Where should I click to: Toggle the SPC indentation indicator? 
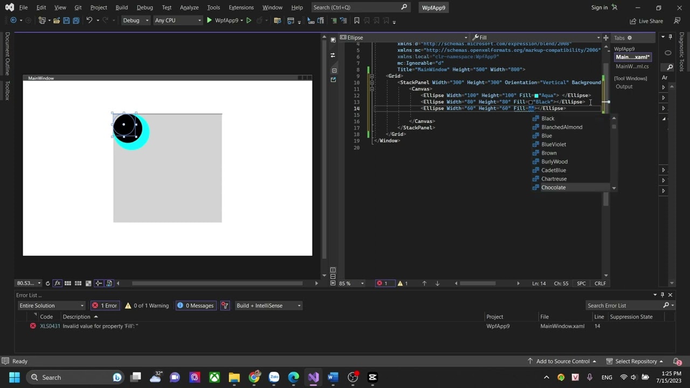pyautogui.click(x=581, y=283)
